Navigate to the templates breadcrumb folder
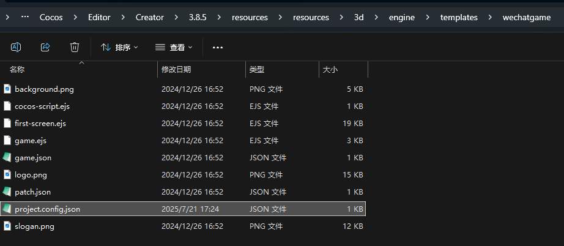The height and width of the screenshot is (246, 564). [x=459, y=17]
